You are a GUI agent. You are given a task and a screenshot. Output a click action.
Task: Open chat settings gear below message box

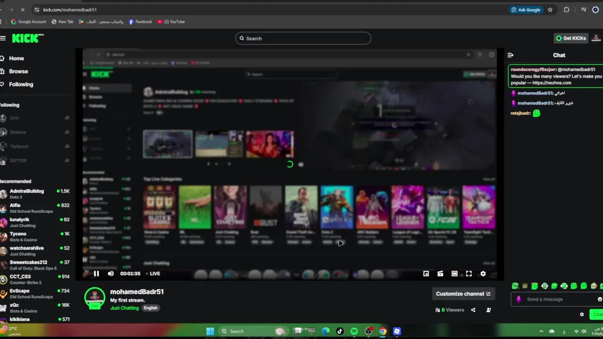click(x=582, y=315)
